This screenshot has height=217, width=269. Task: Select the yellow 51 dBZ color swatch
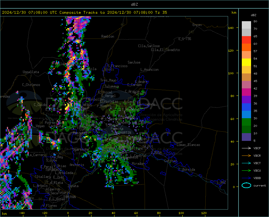(x=246, y=62)
